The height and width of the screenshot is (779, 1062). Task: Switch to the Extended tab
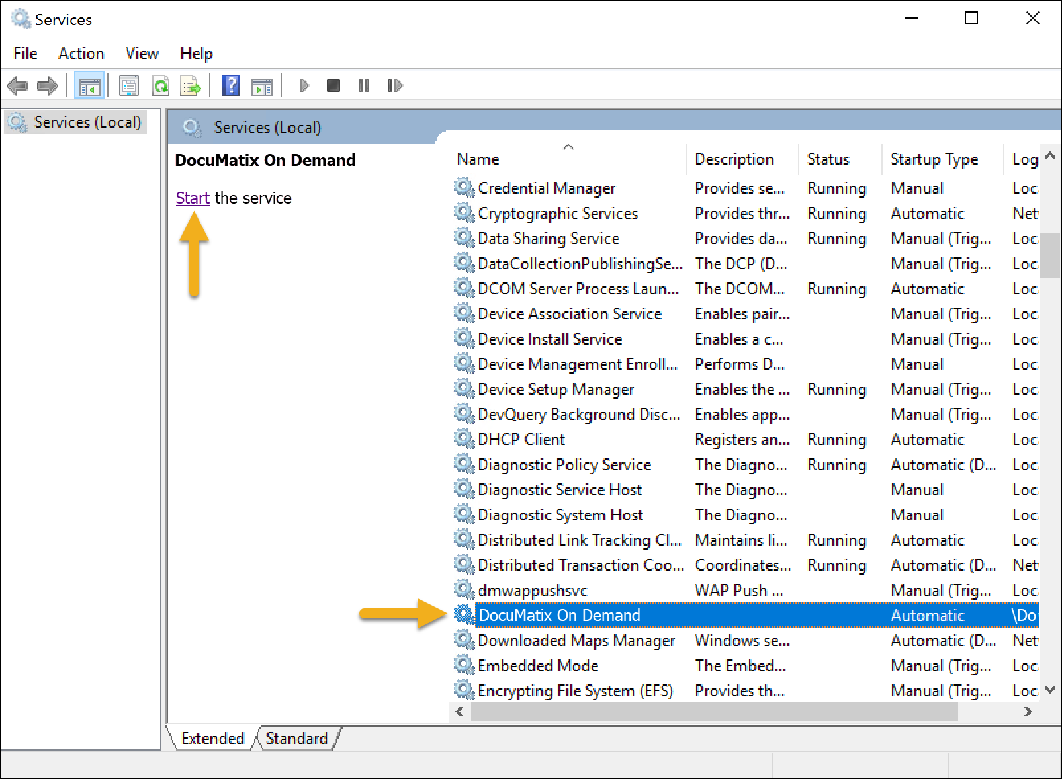tap(212, 738)
